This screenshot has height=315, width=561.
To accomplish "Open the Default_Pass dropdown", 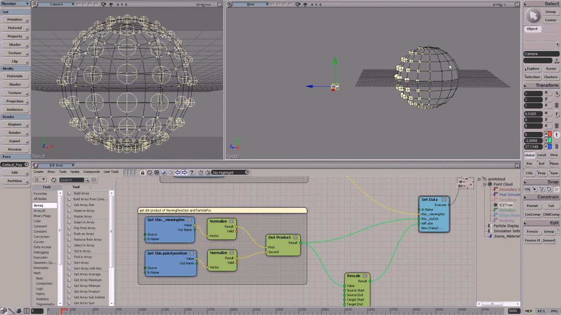I will click(14, 164).
